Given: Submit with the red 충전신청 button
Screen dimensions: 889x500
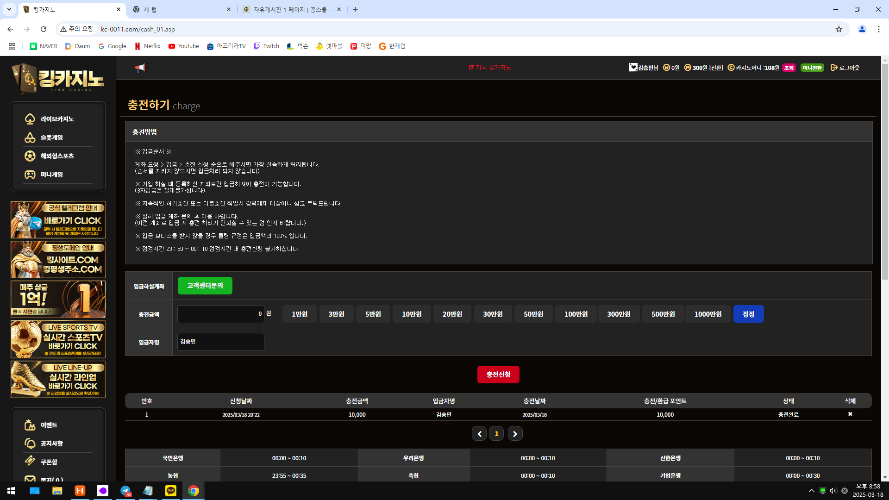Looking at the screenshot, I should (x=498, y=375).
